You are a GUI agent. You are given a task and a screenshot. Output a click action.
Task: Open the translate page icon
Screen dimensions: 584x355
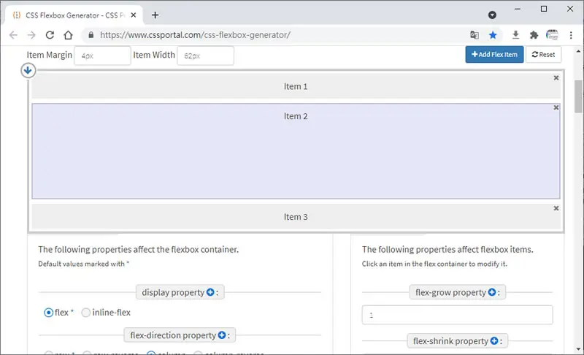click(474, 35)
